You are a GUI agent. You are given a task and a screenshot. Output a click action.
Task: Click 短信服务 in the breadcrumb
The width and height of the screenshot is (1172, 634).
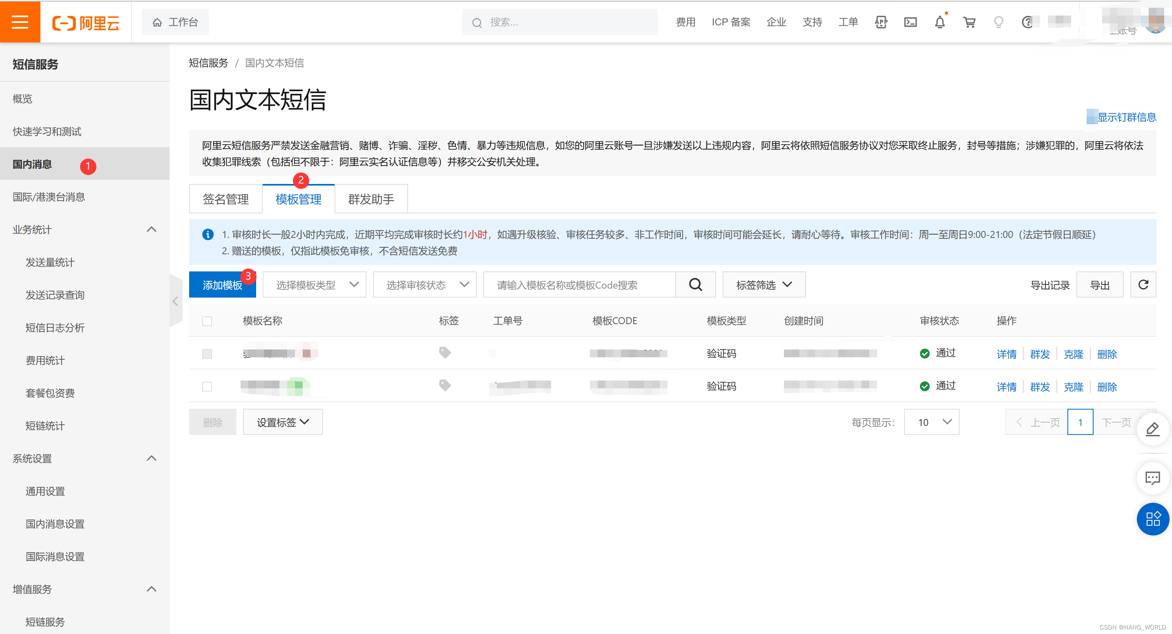pos(208,63)
